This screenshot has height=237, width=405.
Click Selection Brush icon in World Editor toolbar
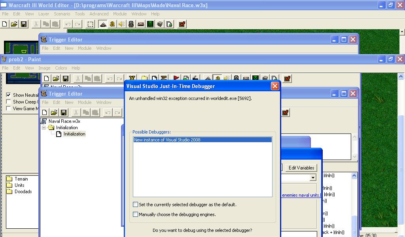(x=90, y=24)
